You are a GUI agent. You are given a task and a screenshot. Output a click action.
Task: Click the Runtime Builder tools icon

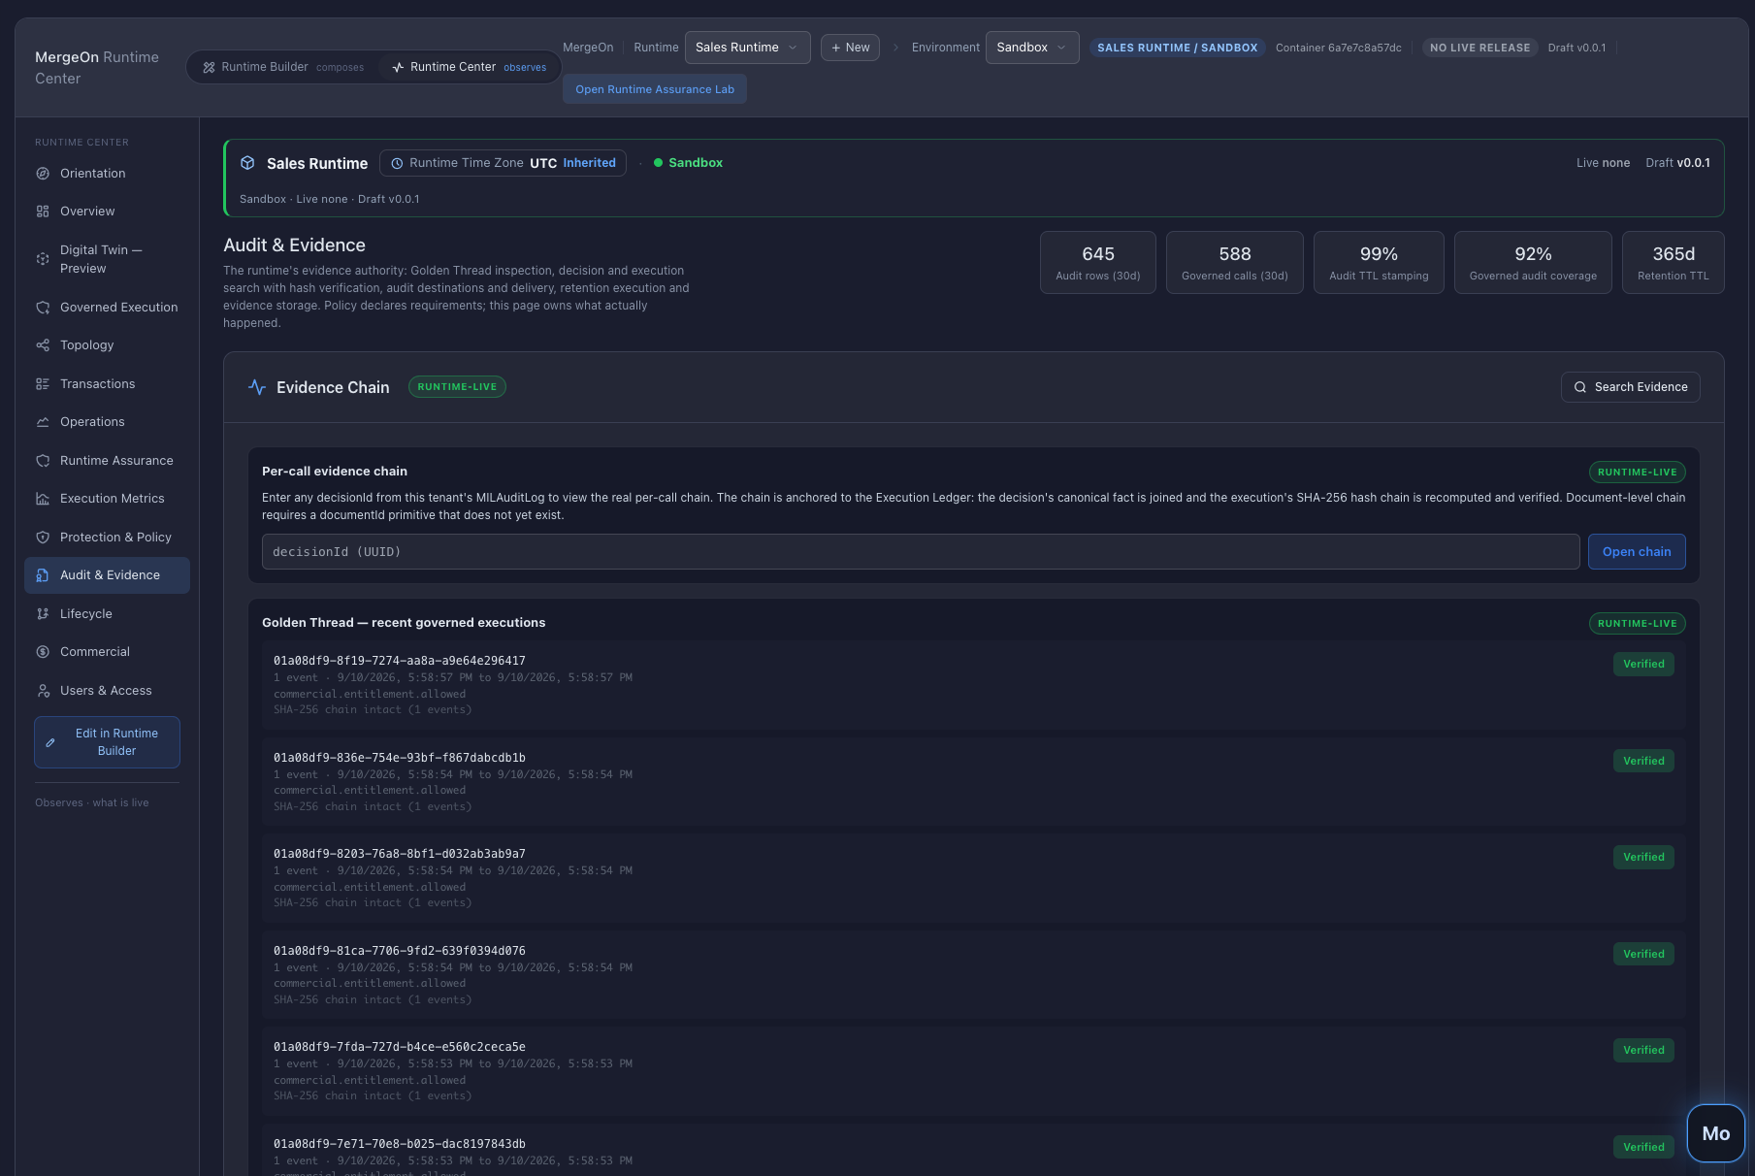coord(209,67)
